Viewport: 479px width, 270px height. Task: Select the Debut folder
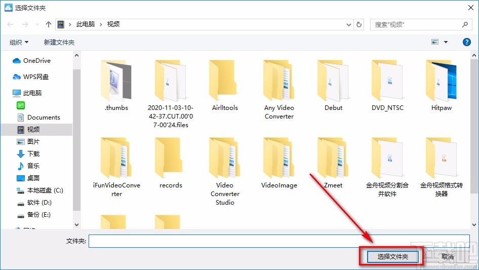(x=333, y=86)
